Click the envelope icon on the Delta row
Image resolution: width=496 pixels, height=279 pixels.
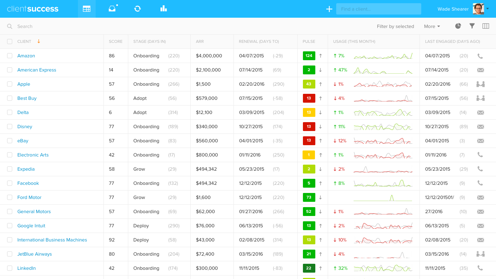click(480, 112)
